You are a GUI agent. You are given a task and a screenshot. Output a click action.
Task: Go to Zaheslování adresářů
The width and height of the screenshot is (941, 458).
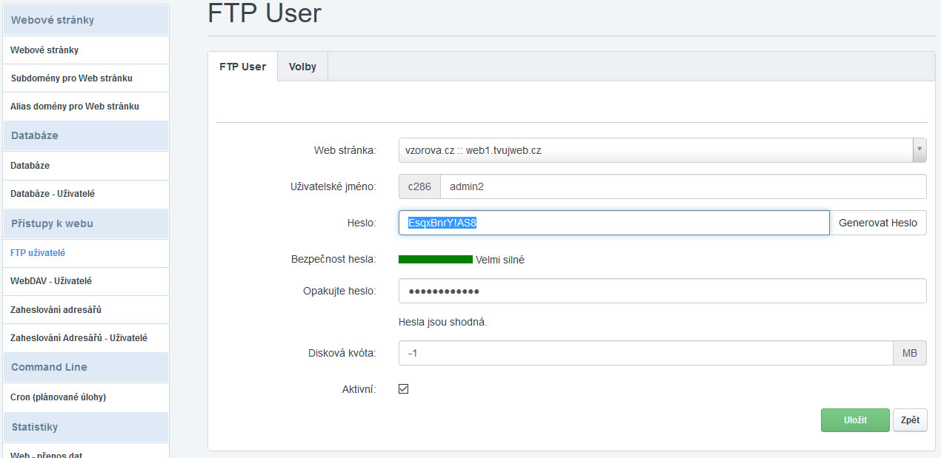click(x=56, y=309)
